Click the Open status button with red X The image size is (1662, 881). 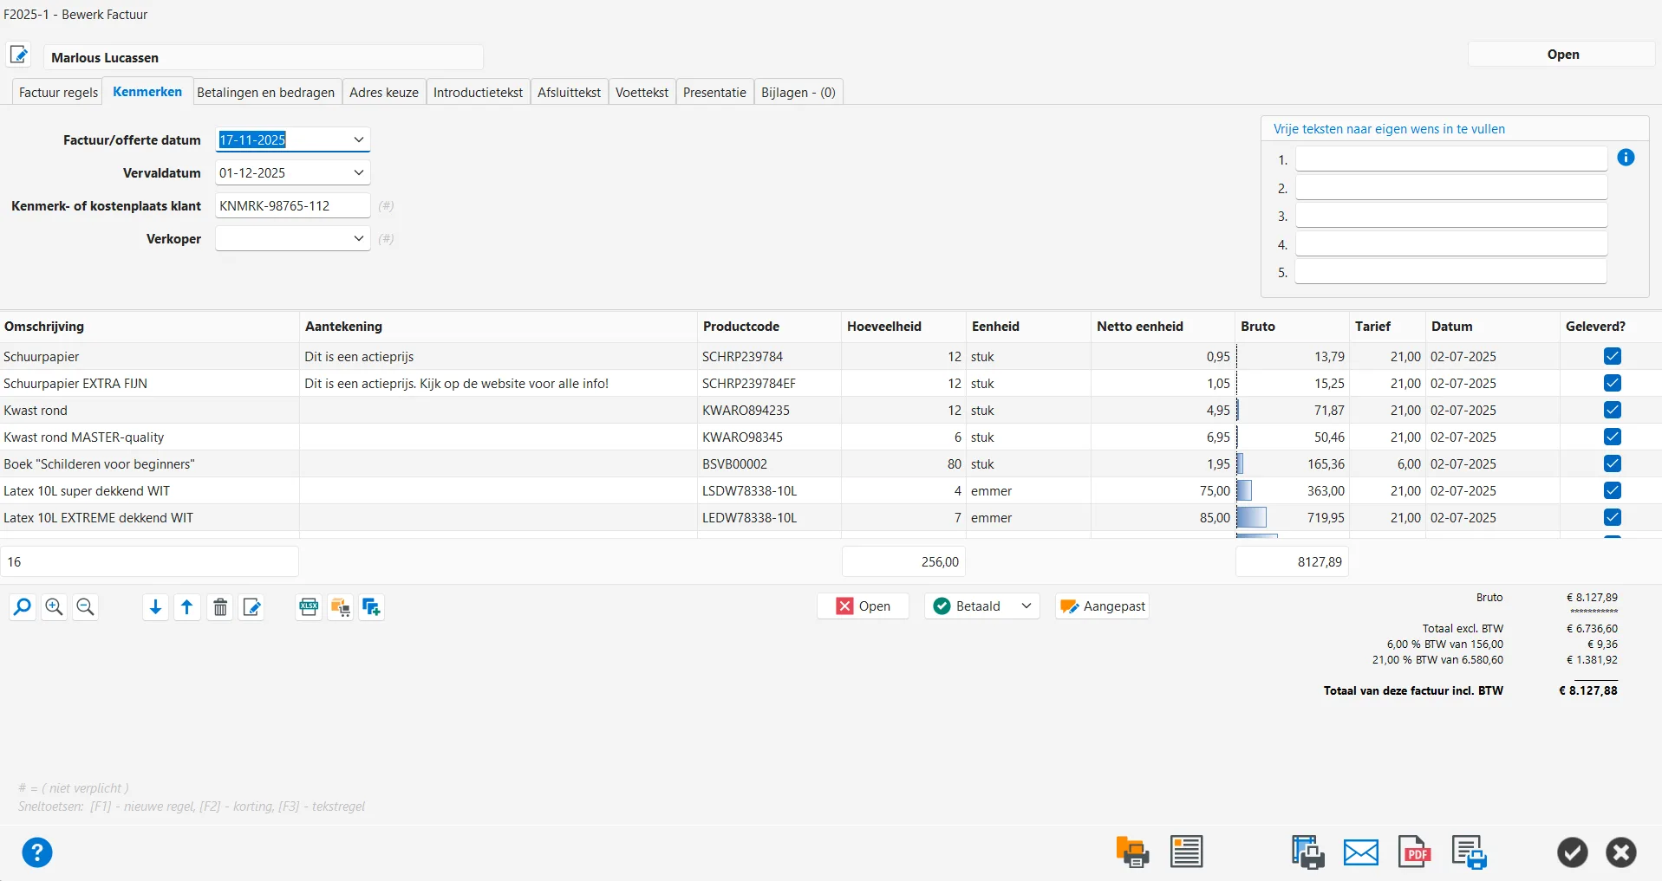point(863,606)
